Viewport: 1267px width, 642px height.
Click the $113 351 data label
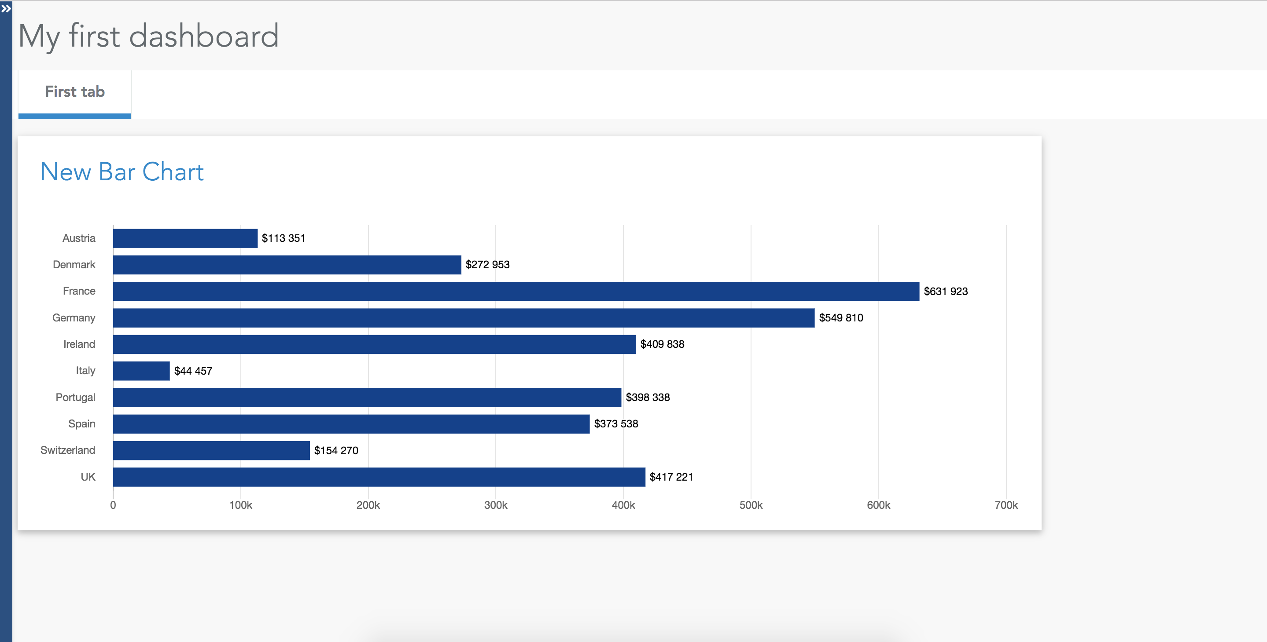click(284, 238)
